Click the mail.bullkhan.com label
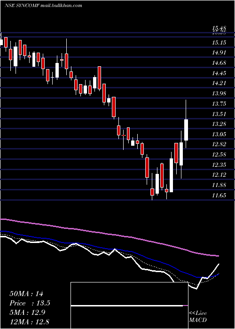The width and height of the screenshot is (235, 329). 60,6
